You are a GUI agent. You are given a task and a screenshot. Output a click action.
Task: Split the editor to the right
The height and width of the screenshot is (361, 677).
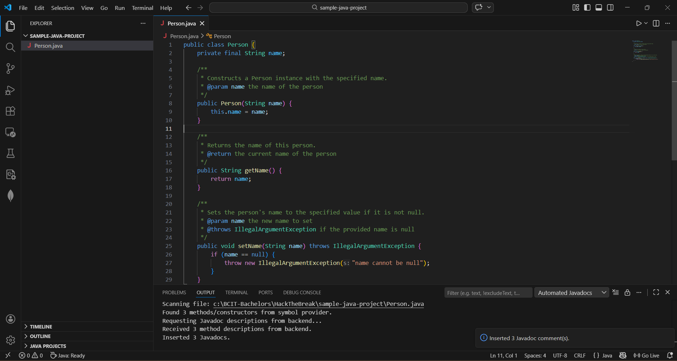point(656,23)
